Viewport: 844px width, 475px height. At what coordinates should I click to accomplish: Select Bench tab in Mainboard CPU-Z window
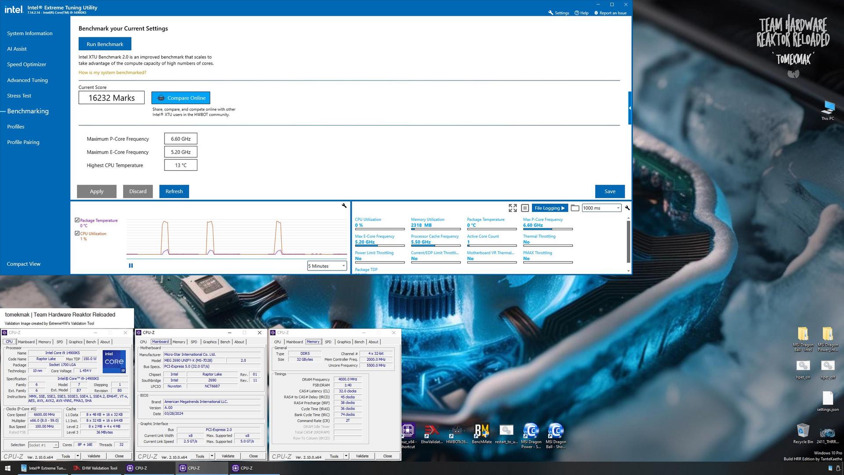pos(225,342)
